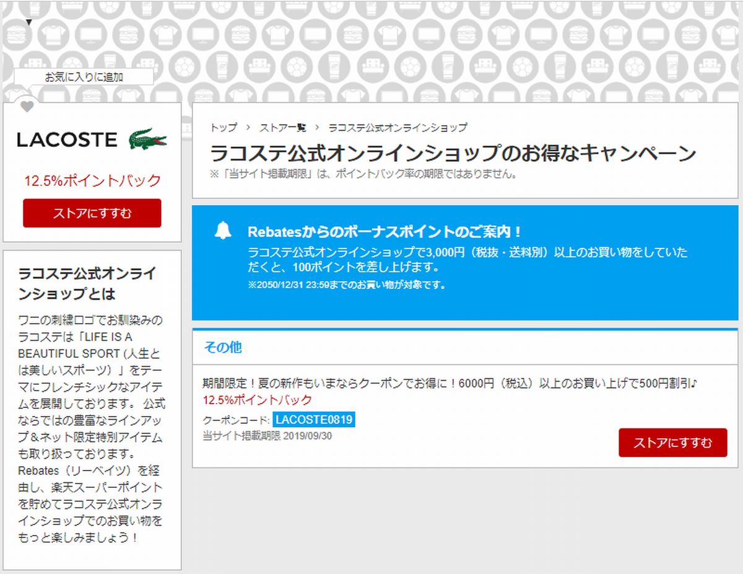Click the page title お得なキャンペーン
This screenshot has height=574, width=743.
point(453,153)
